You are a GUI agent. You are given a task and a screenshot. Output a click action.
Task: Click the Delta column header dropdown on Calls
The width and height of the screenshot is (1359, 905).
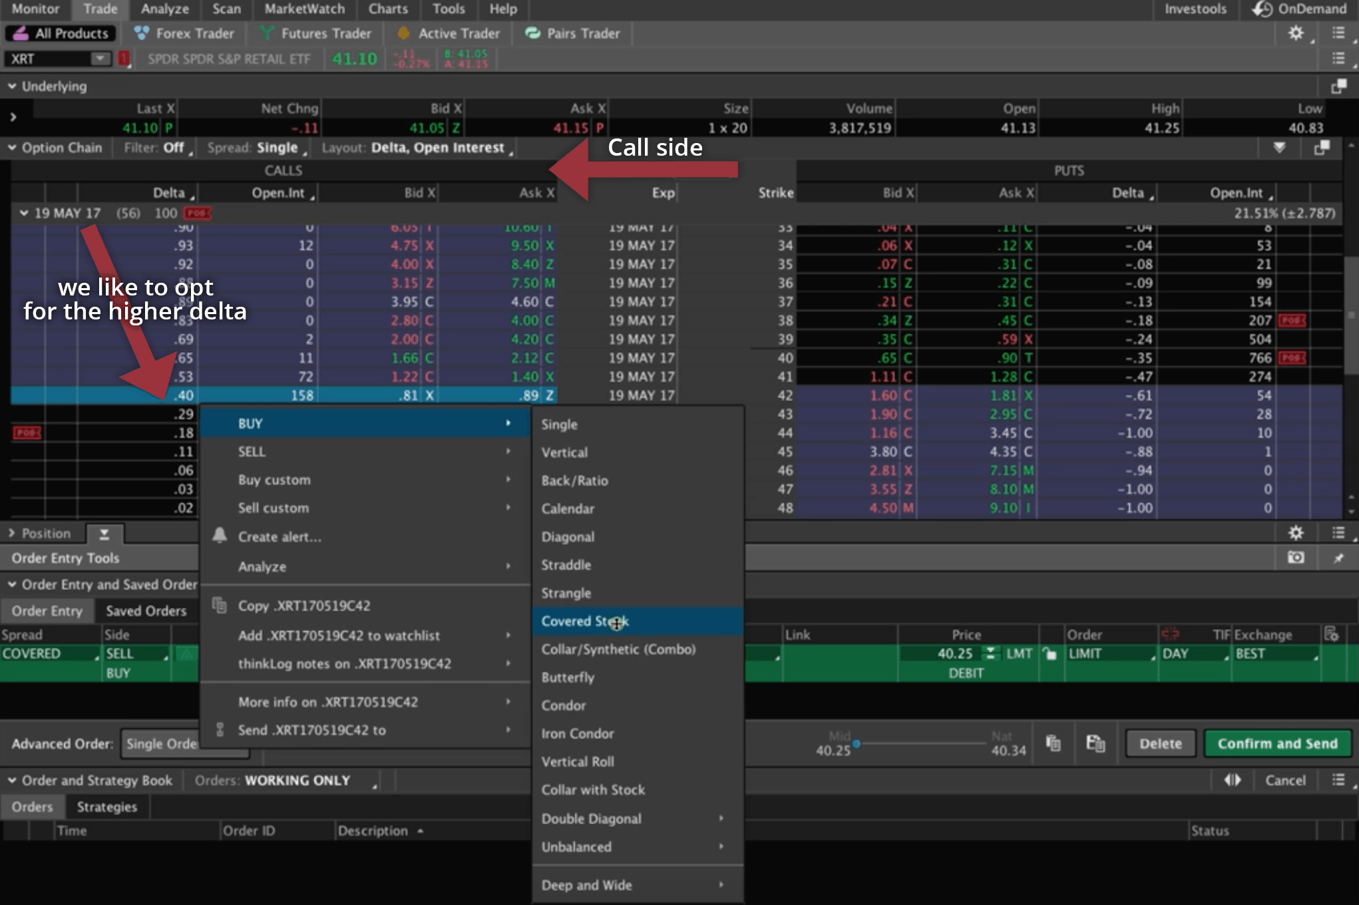point(174,193)
